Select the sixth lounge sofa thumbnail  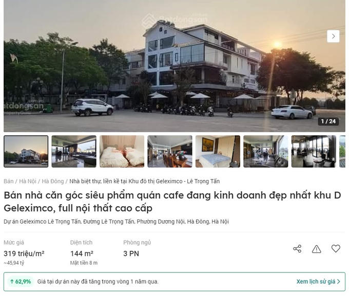(266, 151)
